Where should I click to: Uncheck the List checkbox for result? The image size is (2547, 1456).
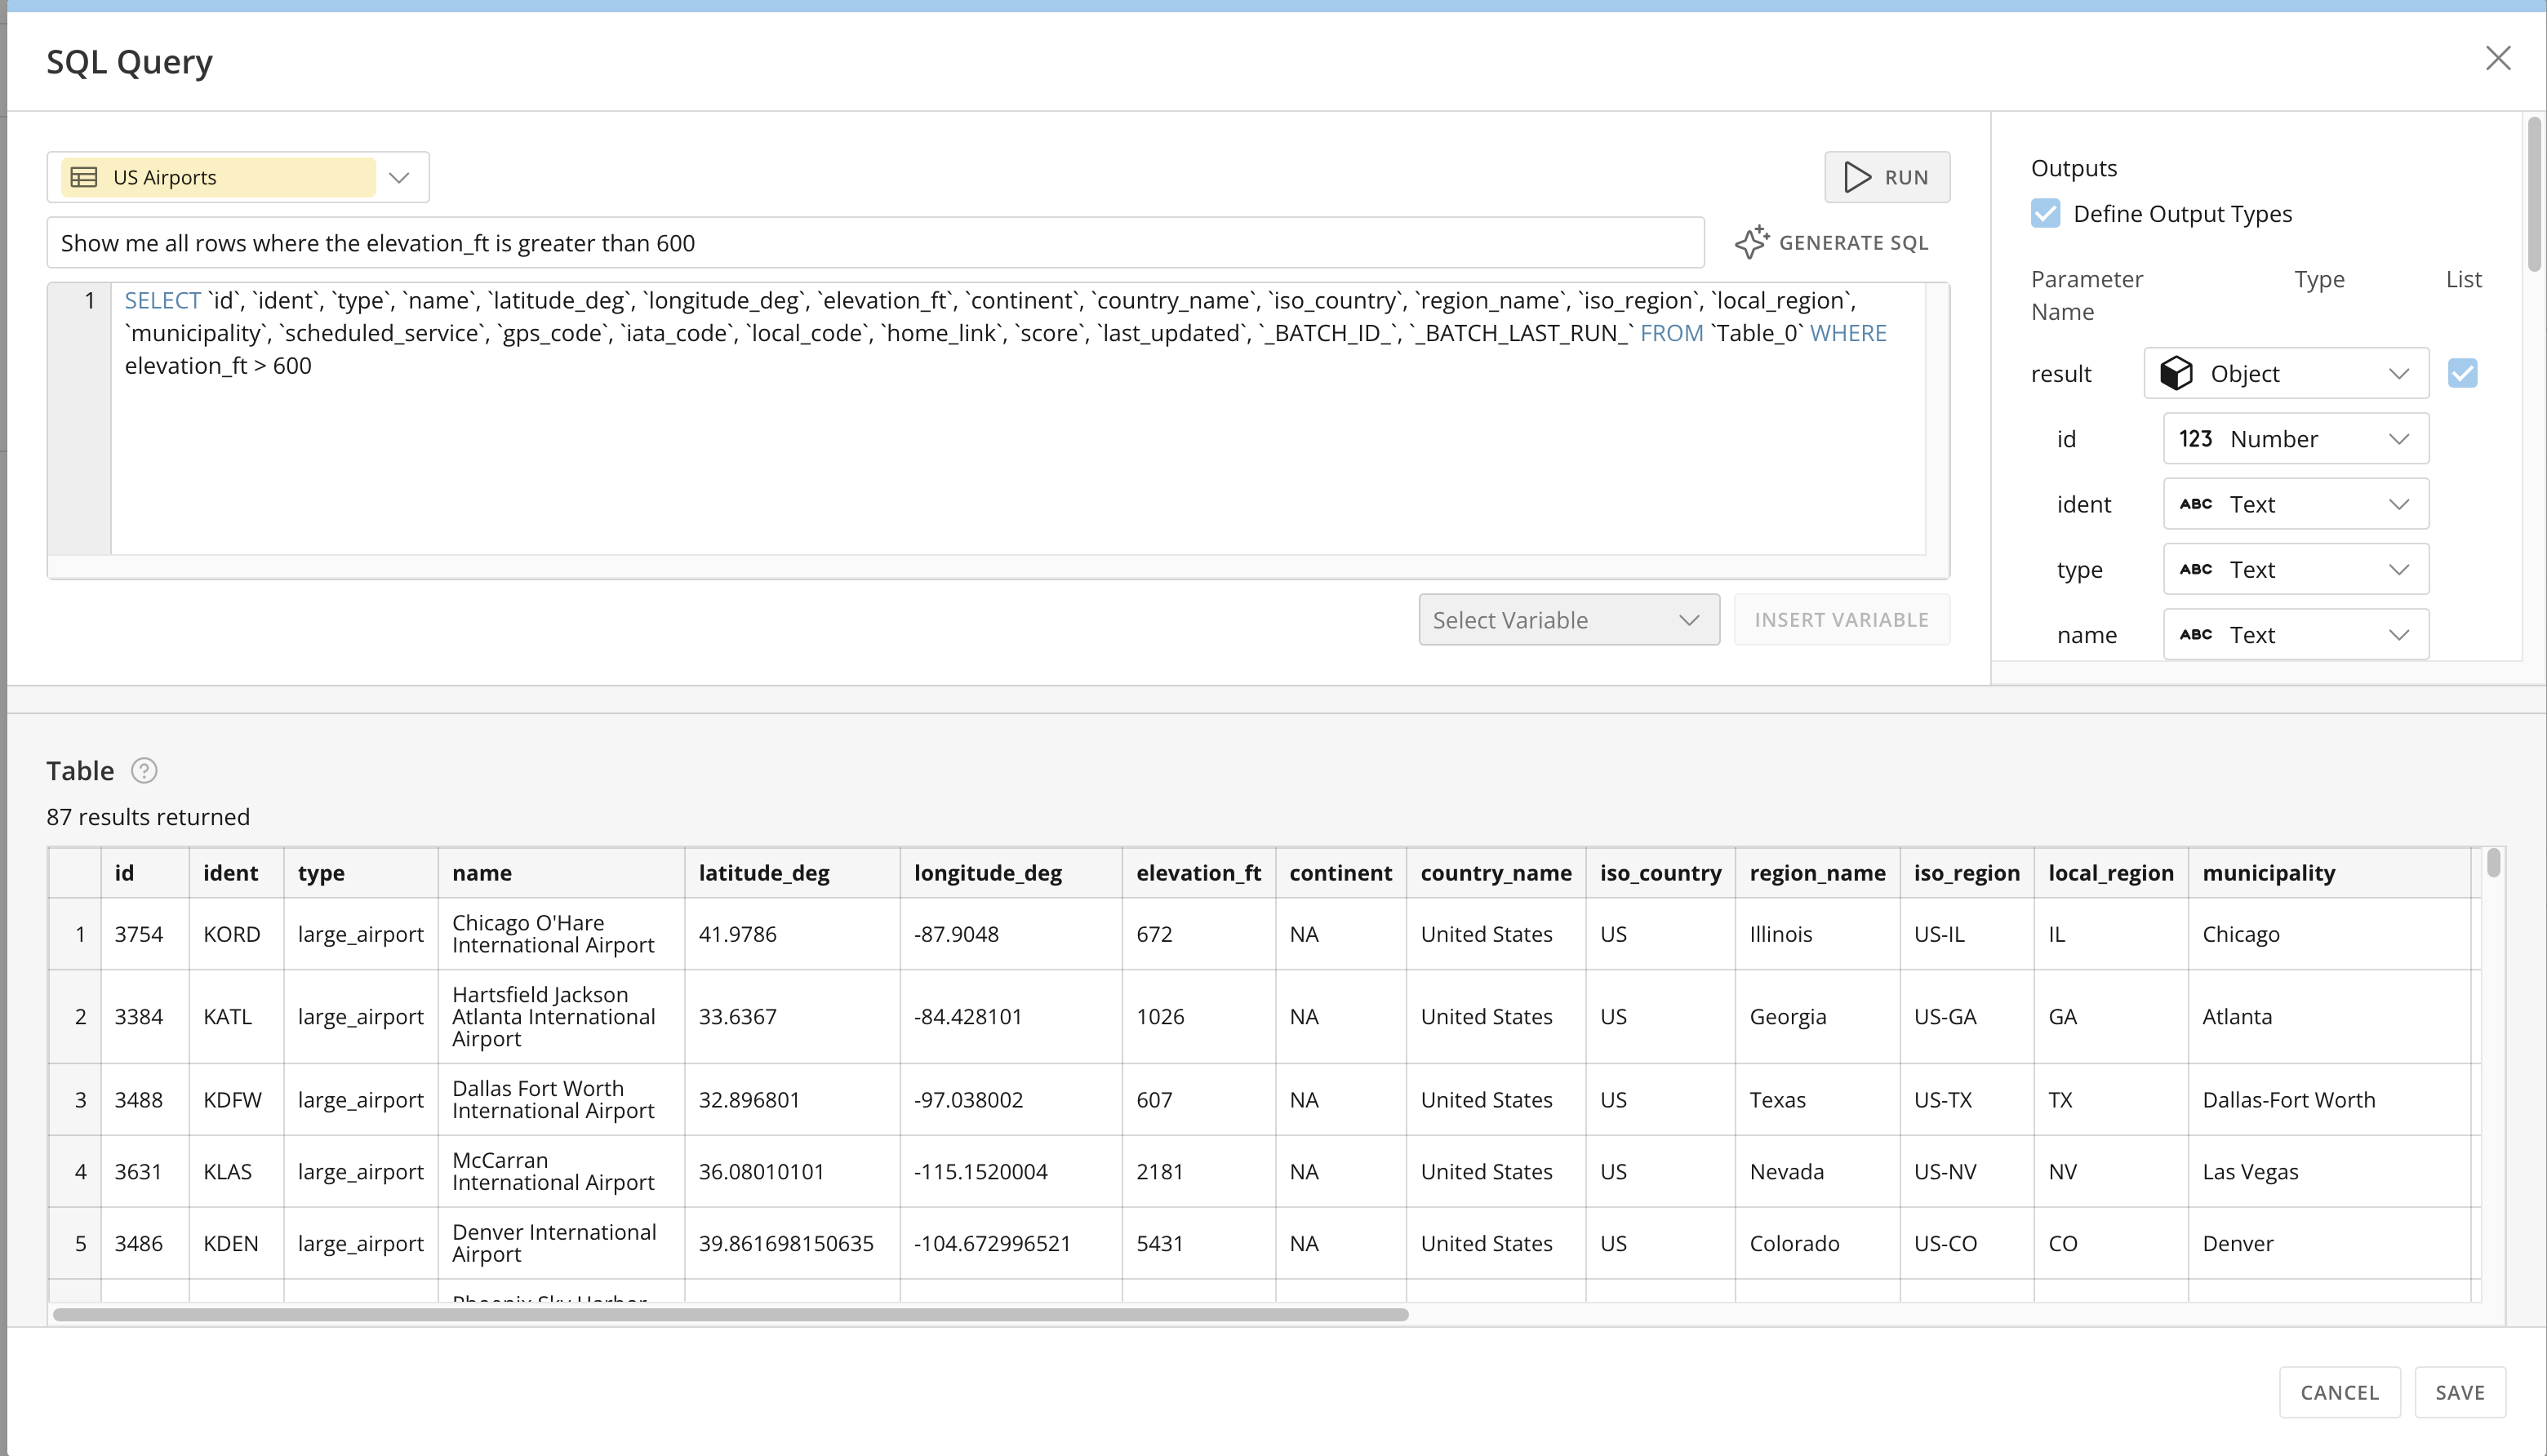(x=2464, y=373)
